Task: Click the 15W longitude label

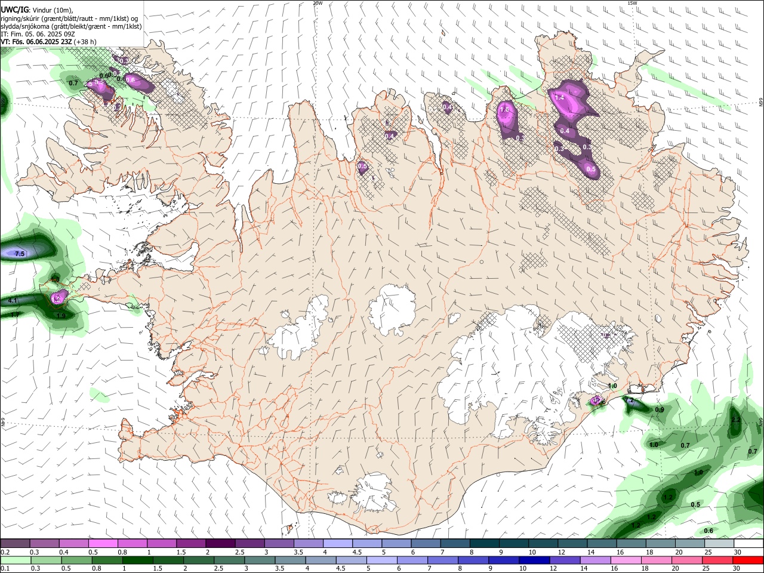Action: 632,3
